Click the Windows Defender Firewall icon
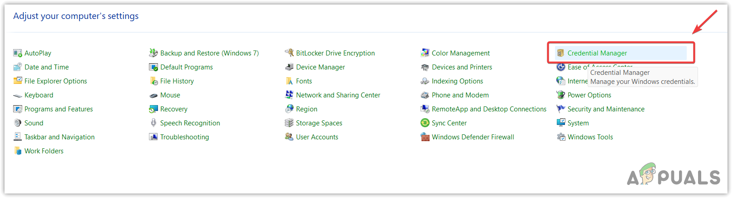This screenshot has height=198, width=732. pyautogui.click(x=425, y=137)
